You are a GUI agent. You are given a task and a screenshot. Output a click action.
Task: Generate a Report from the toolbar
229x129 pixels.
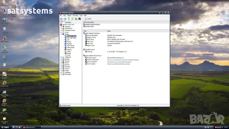click(x=88, y=19)
